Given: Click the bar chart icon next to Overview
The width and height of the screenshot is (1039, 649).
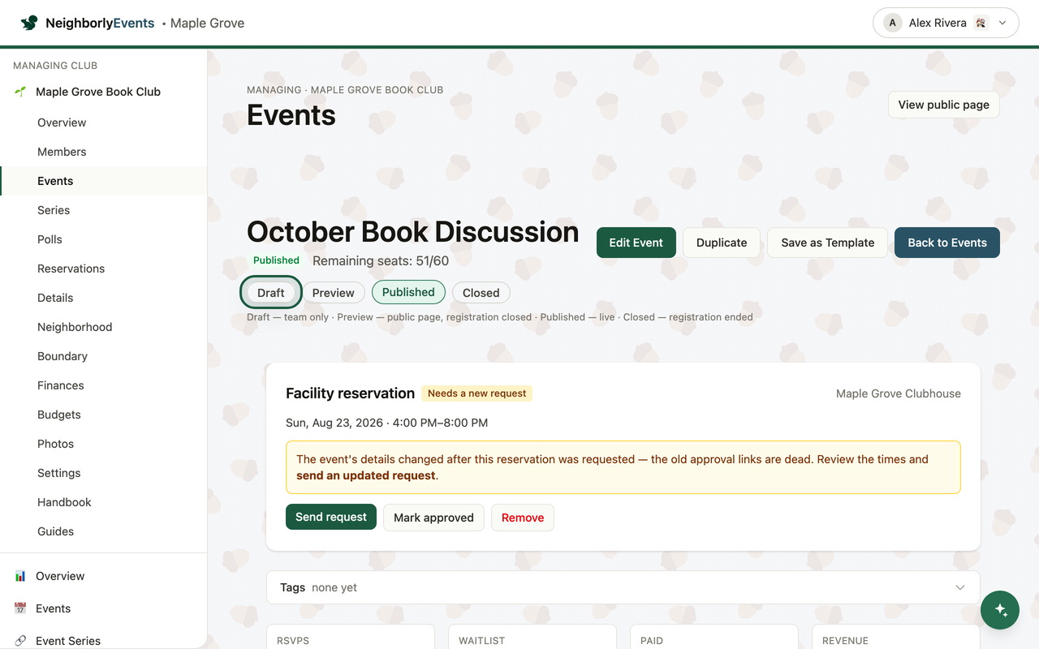Looking at the screenshot, I should [x=20, y=576].
